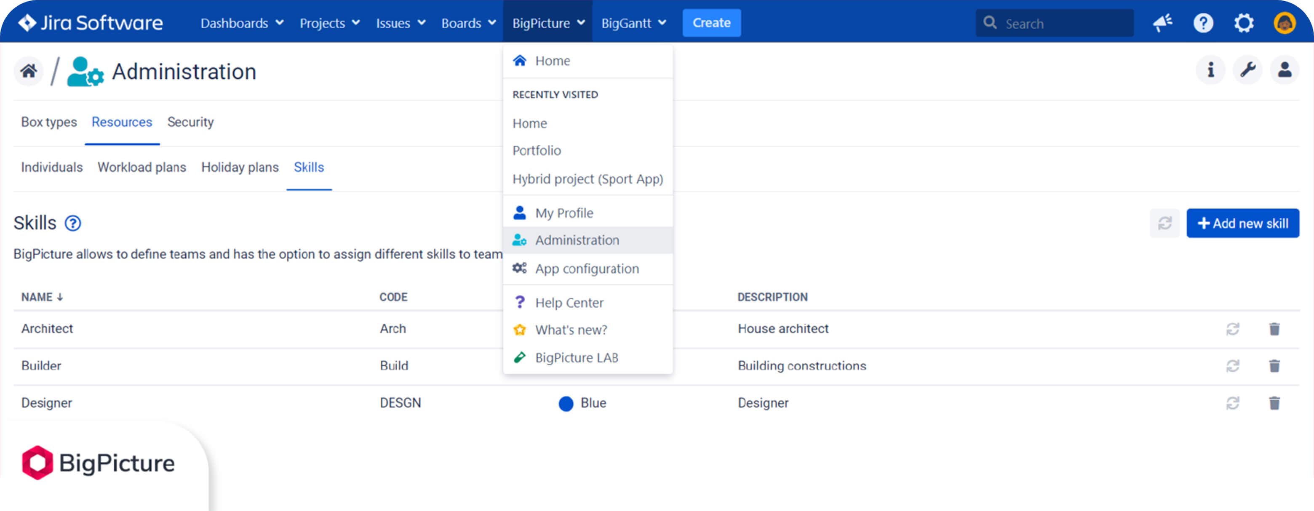
Task: Open Hybrid project (Sport App)
Action: pos(588,179)
